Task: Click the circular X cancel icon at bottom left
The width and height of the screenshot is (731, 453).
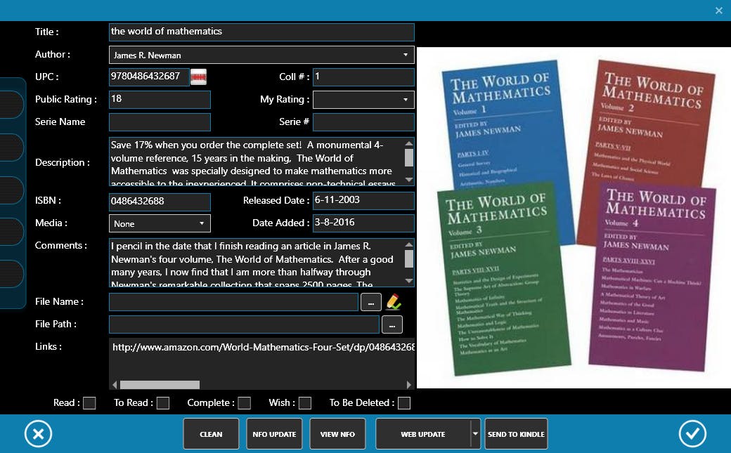Action: pos(38,434)
